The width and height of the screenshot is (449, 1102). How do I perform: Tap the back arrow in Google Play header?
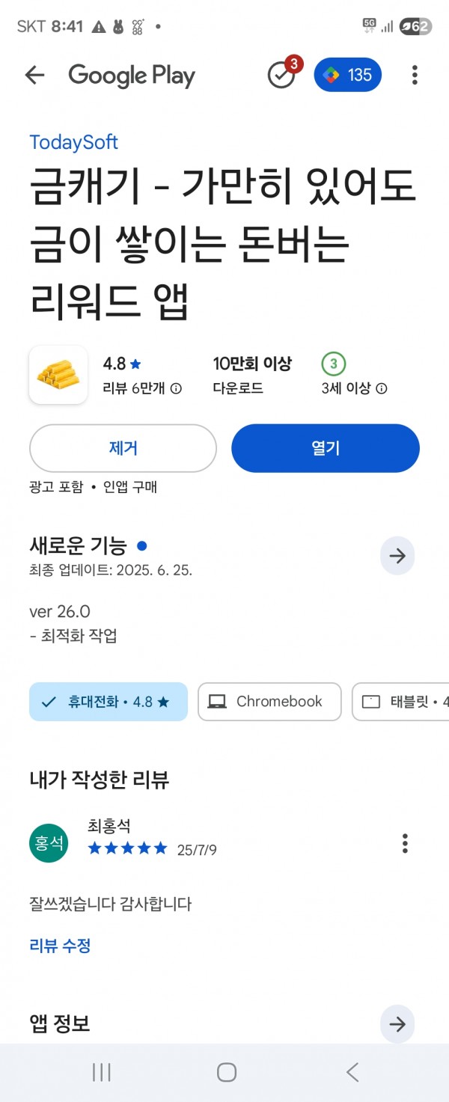[x=34, y=75]
